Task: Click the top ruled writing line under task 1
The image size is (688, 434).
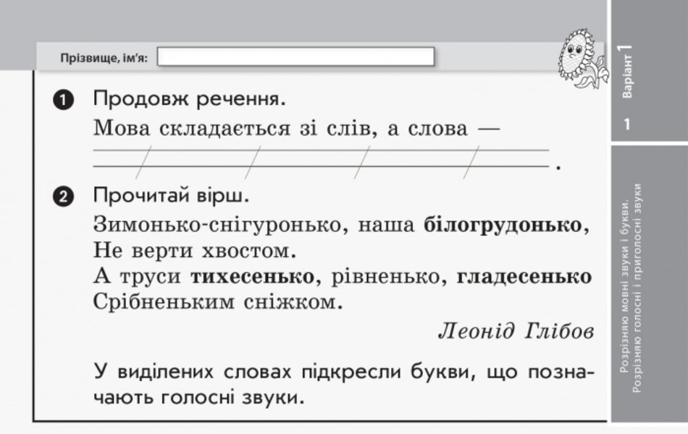Action: coord(321,150)
